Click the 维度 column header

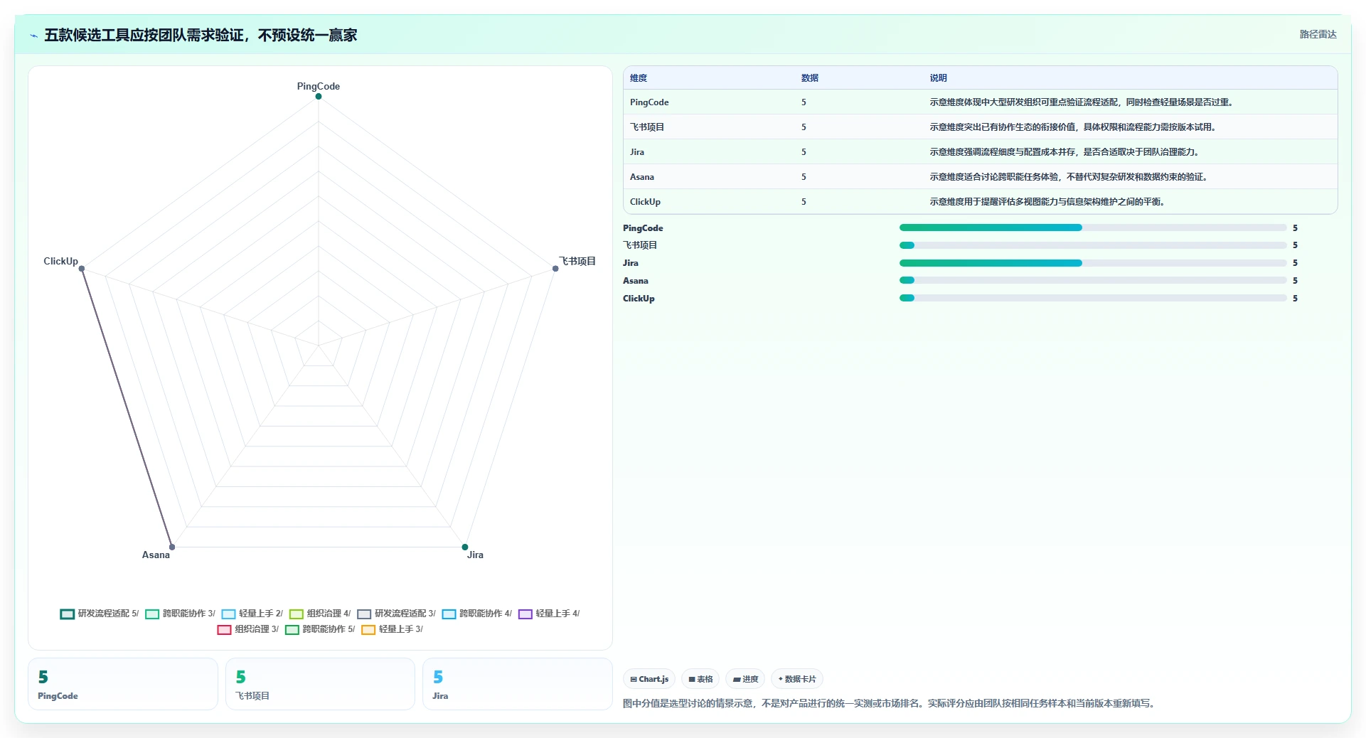[639, 78]
